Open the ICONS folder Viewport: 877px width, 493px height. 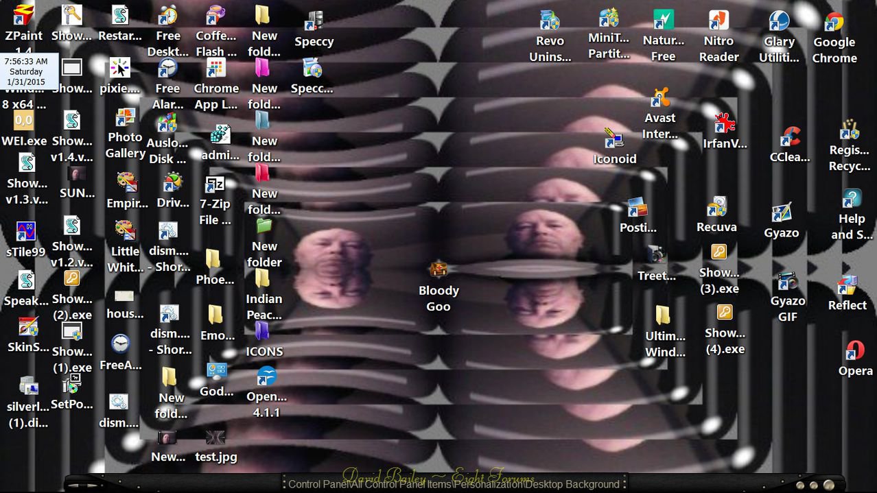(264, 332)
